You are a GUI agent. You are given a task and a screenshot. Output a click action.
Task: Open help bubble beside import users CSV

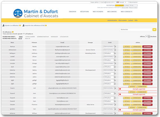point(46,26)
